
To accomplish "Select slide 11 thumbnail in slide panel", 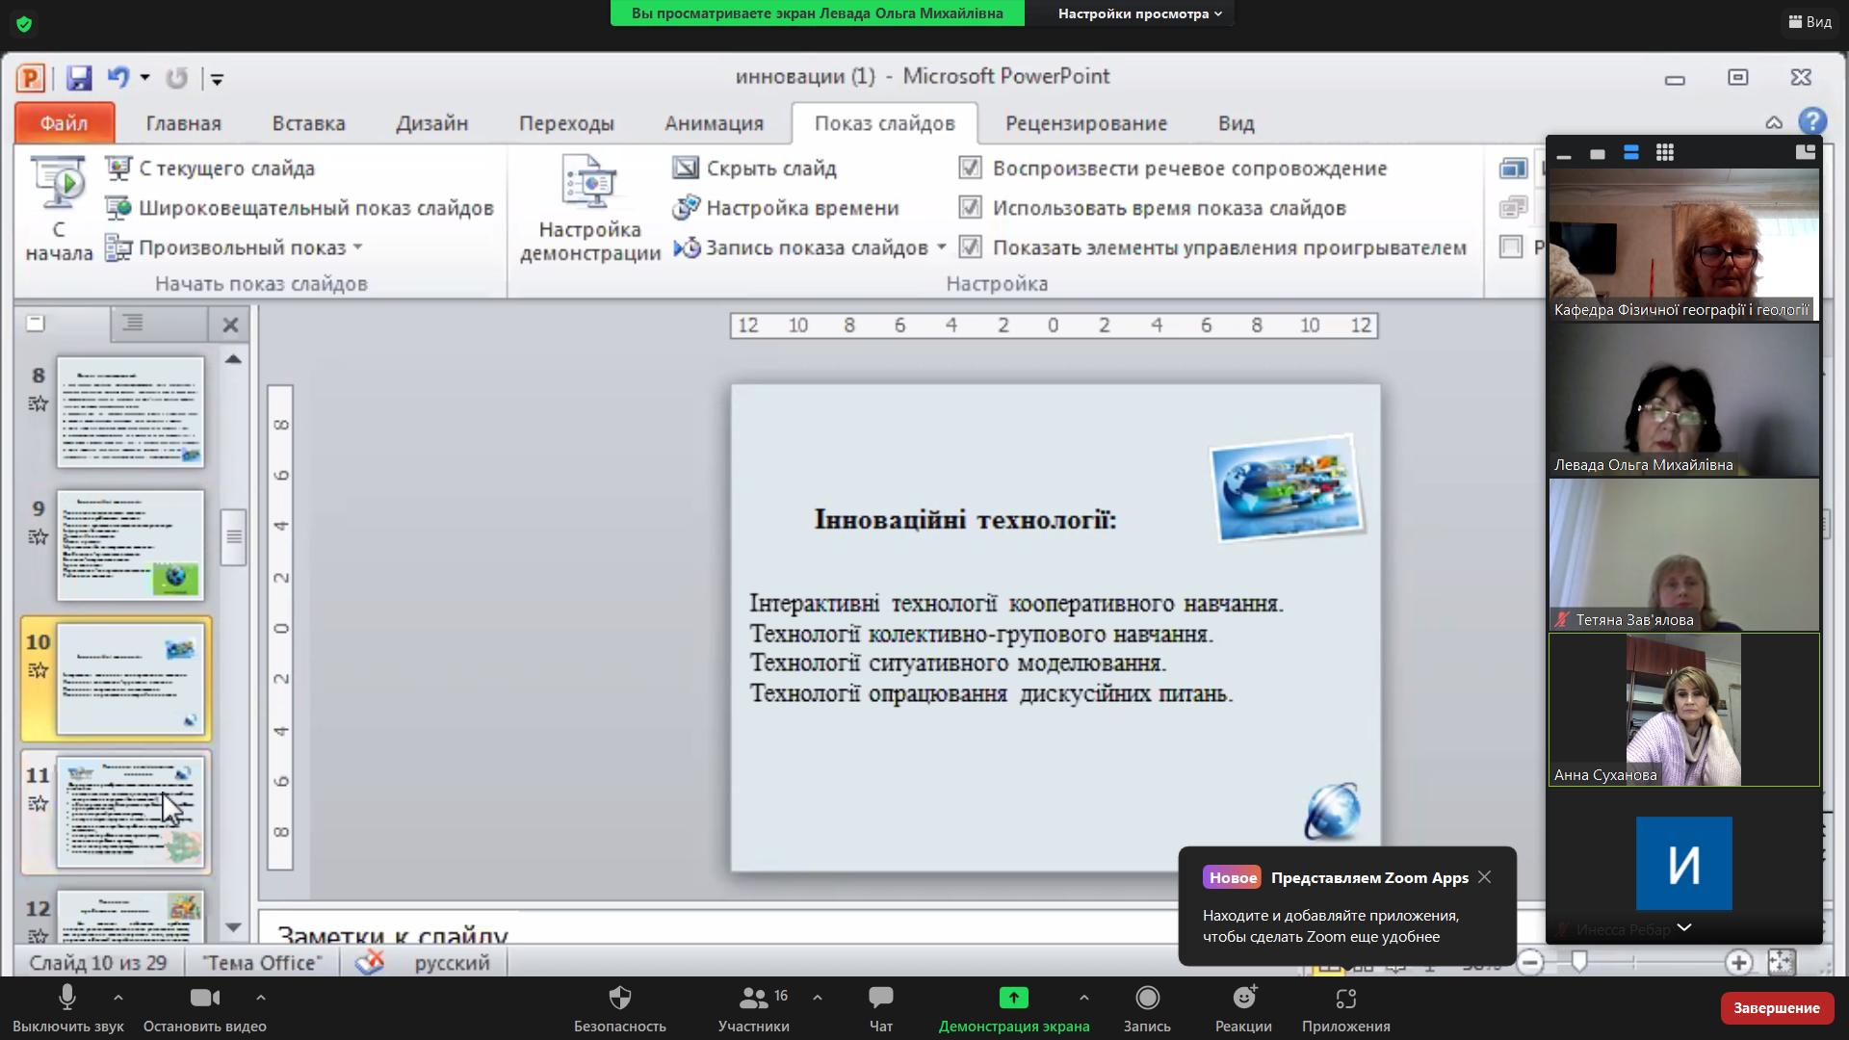I will click(x=130, y=812).
